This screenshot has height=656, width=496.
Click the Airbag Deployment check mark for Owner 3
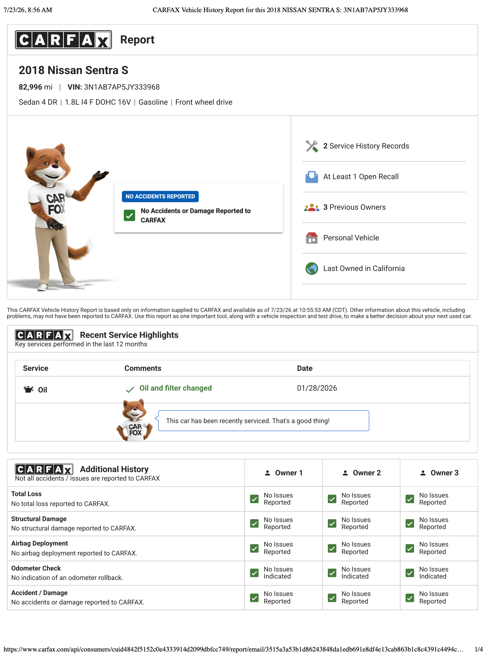click(x=410, y=548)
